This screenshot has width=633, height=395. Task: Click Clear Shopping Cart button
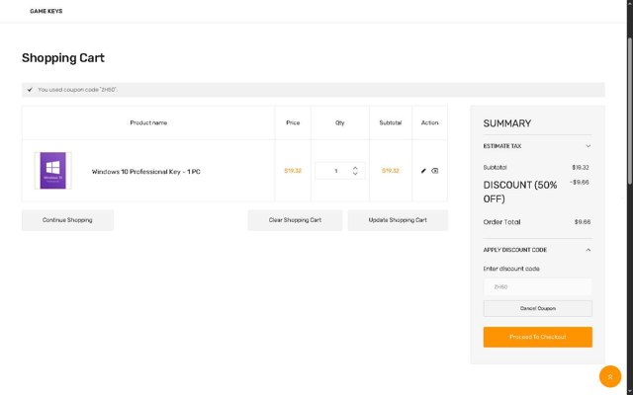(x=295, y=220)
